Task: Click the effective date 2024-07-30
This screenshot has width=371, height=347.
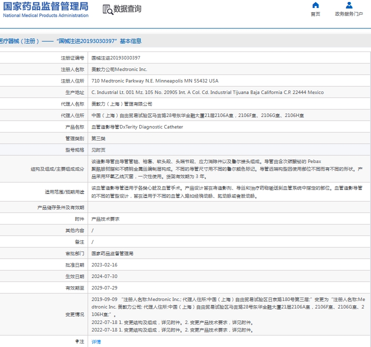Action: [x=104, y=276]
